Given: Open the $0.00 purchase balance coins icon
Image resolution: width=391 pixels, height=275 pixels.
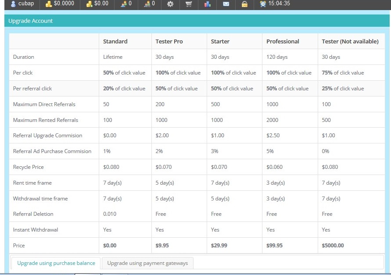Looking at the screenshot, I should [x=89, y=4].
